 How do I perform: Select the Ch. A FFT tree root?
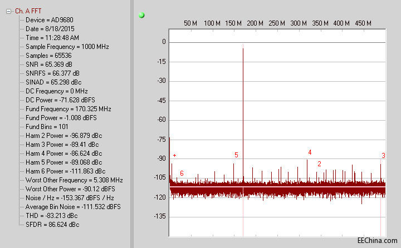pyautogui.click(x=29, y=11)
